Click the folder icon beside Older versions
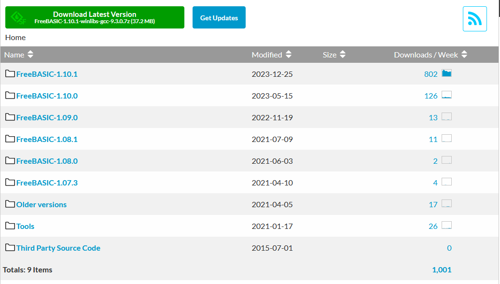 tap(10, 204)
